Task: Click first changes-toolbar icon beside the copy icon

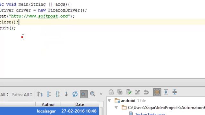Action: point(111,92)
